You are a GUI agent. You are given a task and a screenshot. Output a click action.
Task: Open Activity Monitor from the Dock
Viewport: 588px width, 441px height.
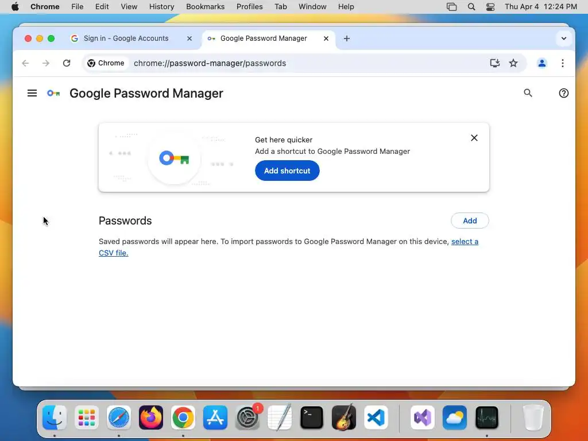click(487, 417)
